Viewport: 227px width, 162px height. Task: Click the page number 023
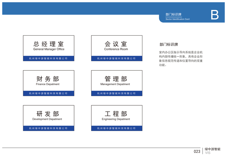pos(197,151)
